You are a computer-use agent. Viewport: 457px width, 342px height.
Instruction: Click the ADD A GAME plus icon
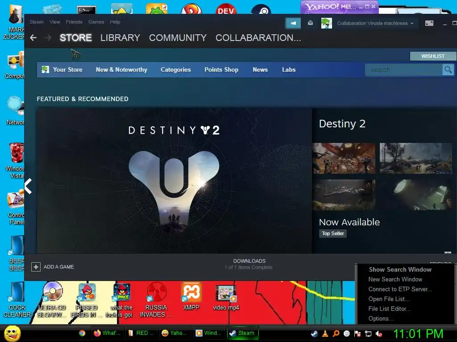36,267
